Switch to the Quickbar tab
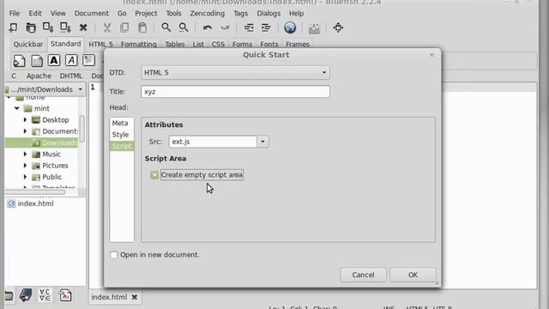This screenshot has width=549, height=309. pos(28,44)
